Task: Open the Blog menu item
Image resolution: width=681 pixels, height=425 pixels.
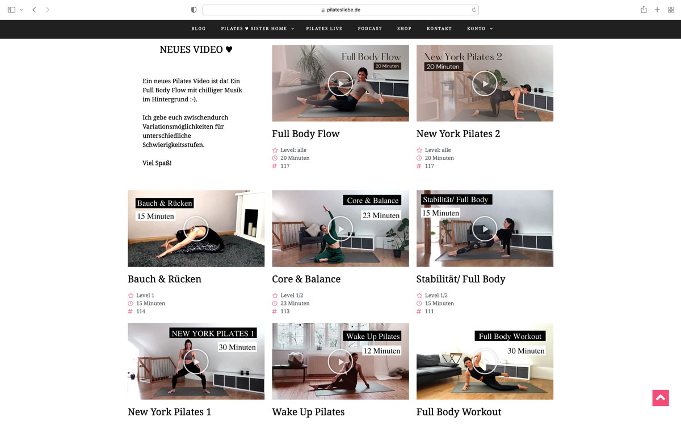Action: (199, 28)
